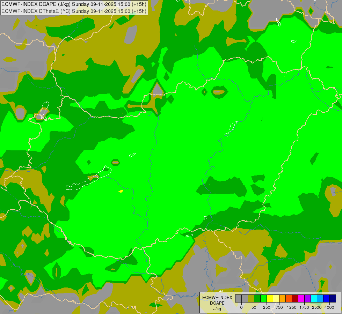
Task: Click the purple legend swatch
Action: [x=307, y=298]
